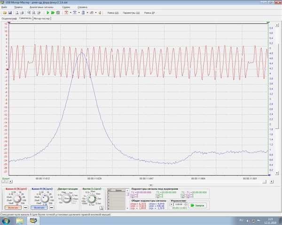Click the USB Motor-Master taskbar icon
Screen dimensions: 282x225
33,221
